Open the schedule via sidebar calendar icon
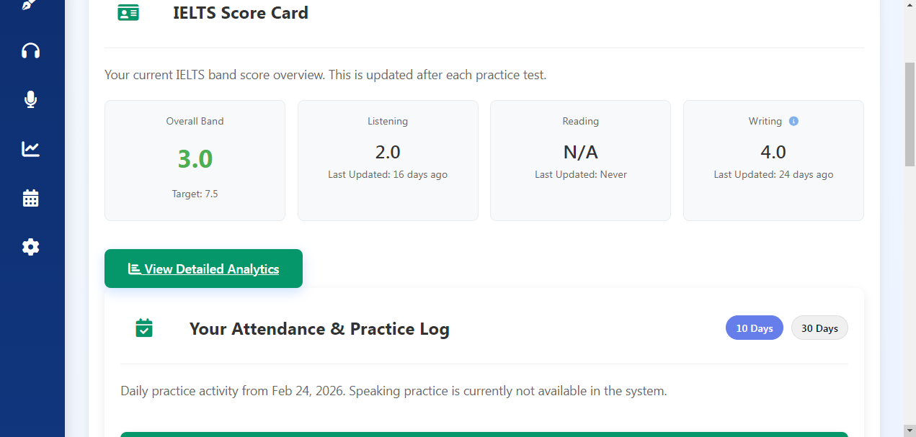 (30, 197)
